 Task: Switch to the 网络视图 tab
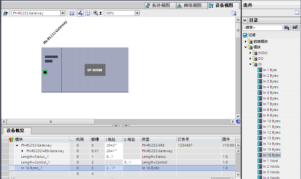click(x=192, y=5)
